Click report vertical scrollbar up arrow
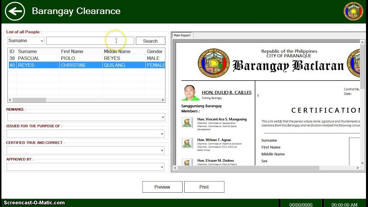The width and height of the screenshot is (368, 207). (x=362, y=42)
